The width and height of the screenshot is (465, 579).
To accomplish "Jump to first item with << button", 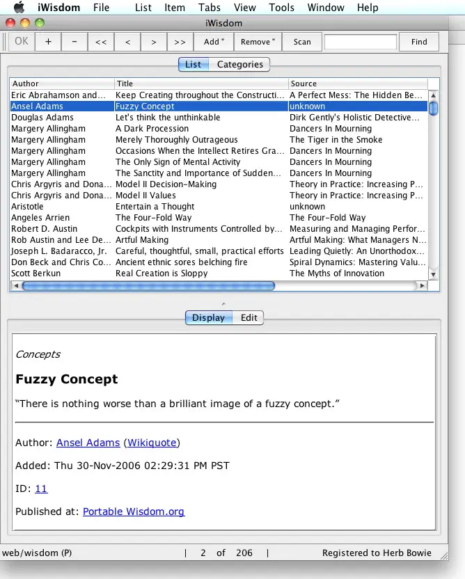I will click(101, 41).
